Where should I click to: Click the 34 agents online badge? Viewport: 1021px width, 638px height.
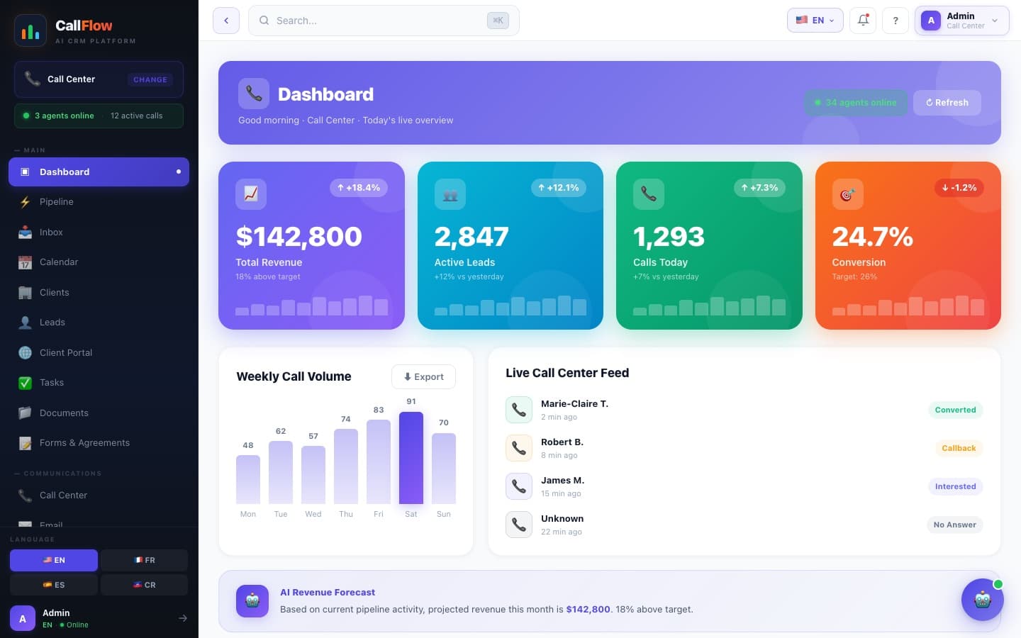tap(856, 103)
